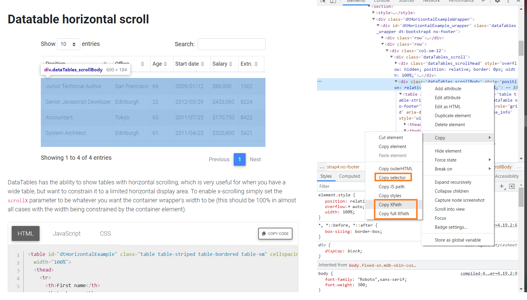Open the Computed styles tab

pyautogui.click(x=349, y=176)
